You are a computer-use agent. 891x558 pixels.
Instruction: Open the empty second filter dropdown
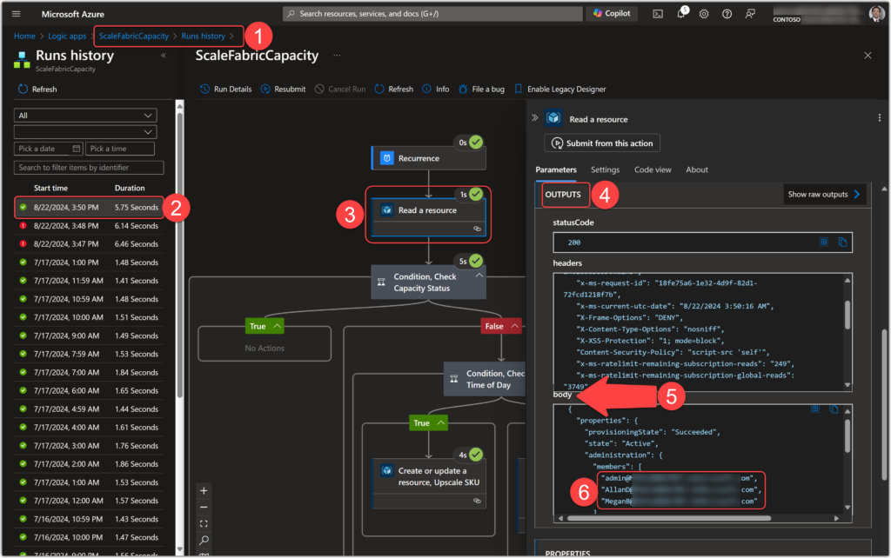coord(85,132)
